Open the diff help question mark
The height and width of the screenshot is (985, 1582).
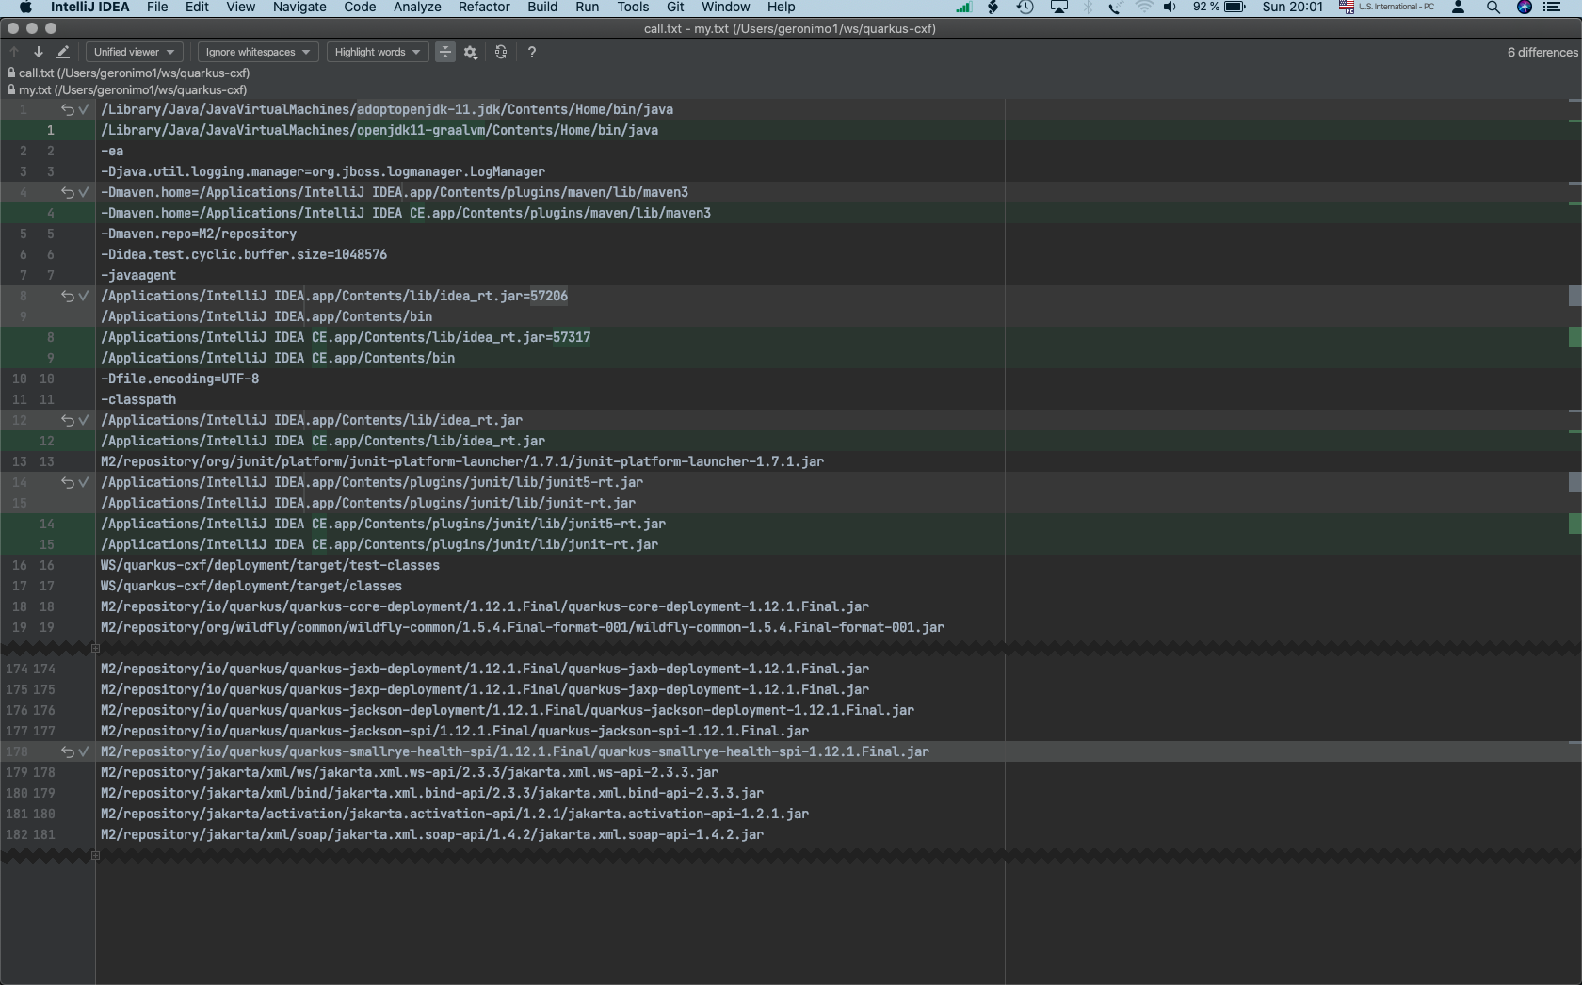click(x=532, y=52)
